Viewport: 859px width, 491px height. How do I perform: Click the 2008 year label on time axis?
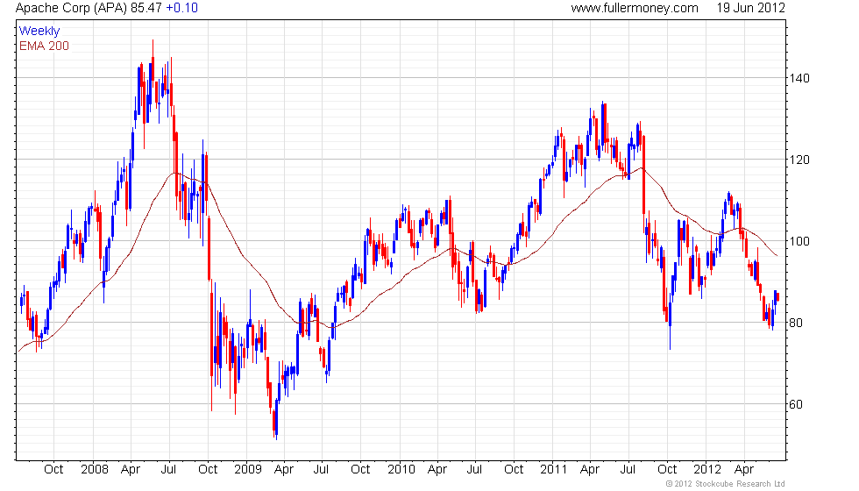click(95, 470)
